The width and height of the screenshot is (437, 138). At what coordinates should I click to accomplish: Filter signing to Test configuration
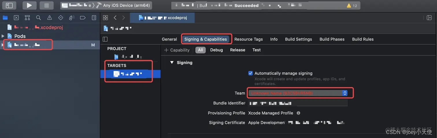pyautogui.click(x=256, y=50)
